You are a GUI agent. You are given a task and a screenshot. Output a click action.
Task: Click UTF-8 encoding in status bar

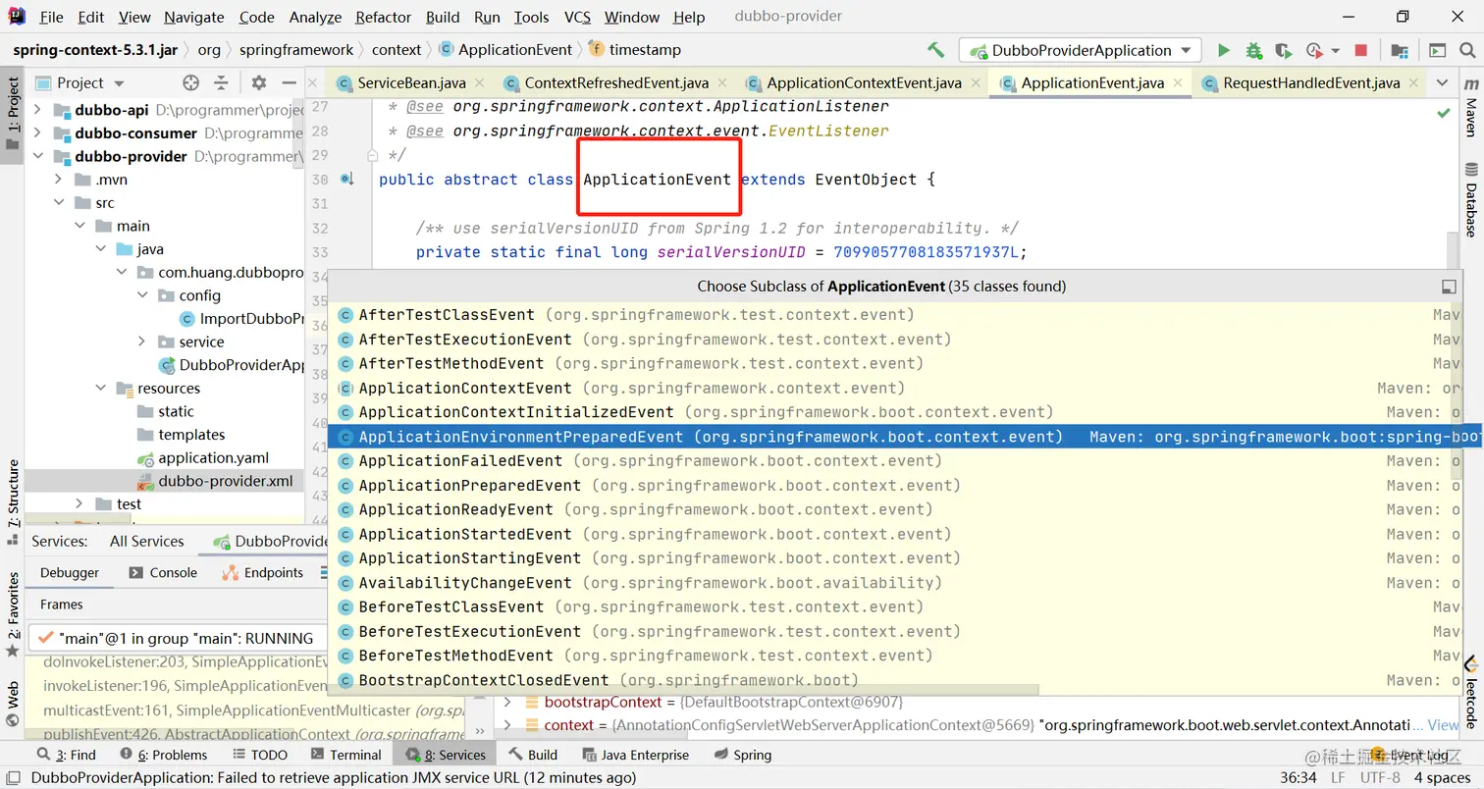pos(1380,777)
